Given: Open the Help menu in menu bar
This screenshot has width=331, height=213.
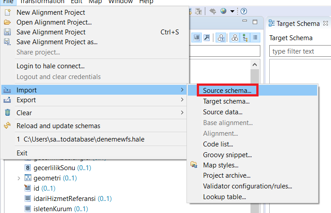Looking at the screenshot, I should pos(146,2).
